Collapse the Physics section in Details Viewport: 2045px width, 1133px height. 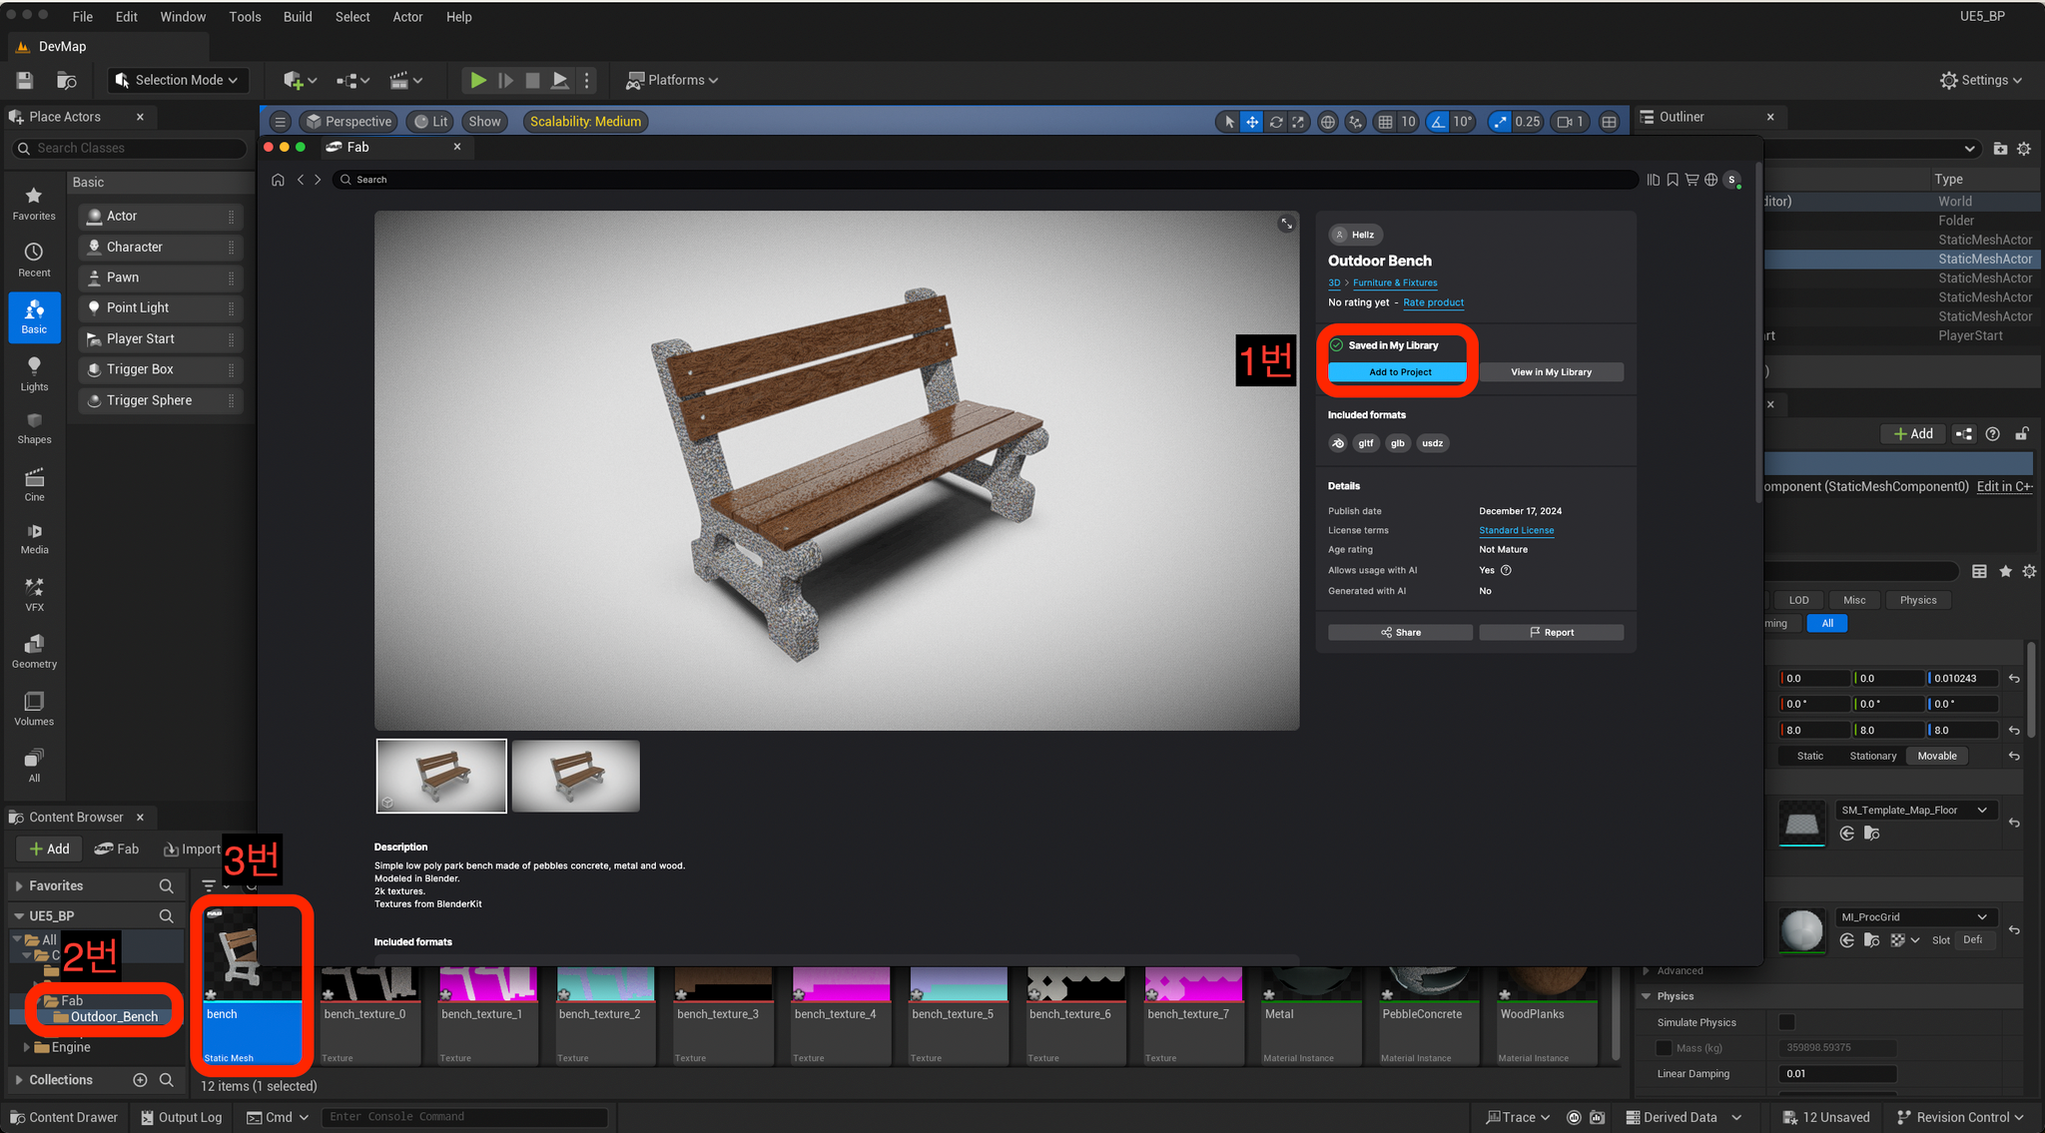click(x=1646, y=996)
